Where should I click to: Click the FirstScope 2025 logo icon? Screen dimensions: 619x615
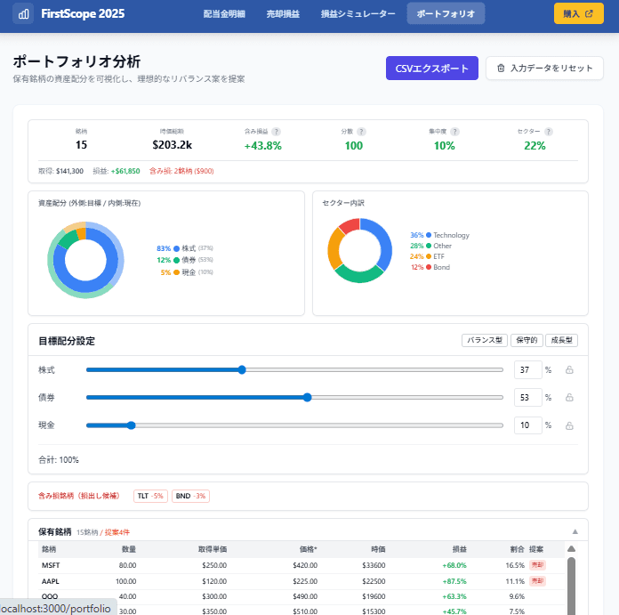point(22,13)
